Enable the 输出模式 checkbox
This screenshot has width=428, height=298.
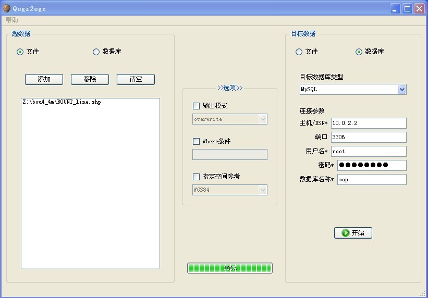pyautogui.click(x=196, y=106)
